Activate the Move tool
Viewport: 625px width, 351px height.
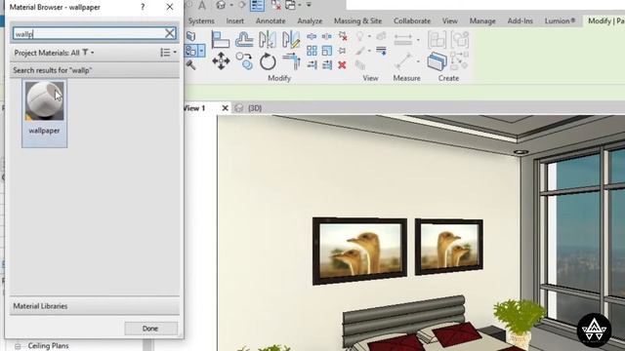221,61
